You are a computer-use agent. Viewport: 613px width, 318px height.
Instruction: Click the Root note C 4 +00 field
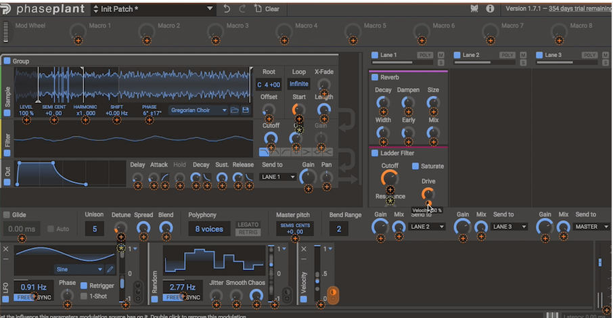pyautogui.click(x=269, y=85)
